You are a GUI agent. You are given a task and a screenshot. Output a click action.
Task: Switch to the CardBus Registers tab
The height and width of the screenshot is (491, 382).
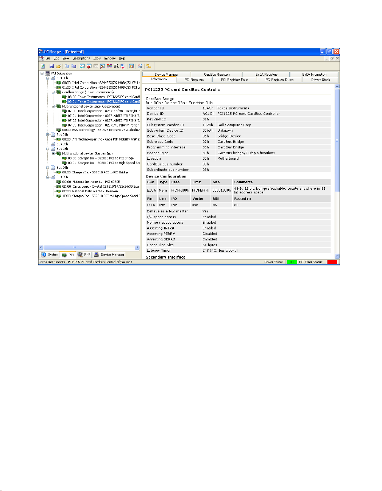217,75
